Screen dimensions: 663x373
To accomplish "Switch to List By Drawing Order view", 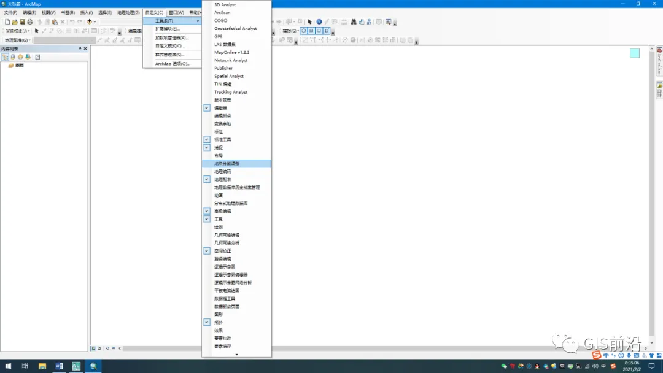I will pos(5,57).
